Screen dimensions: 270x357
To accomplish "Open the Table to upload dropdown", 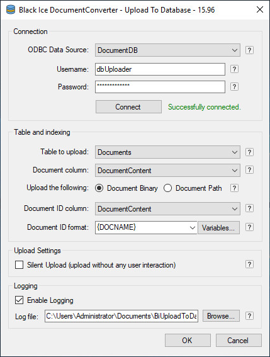I will click(x=167, y=152).
